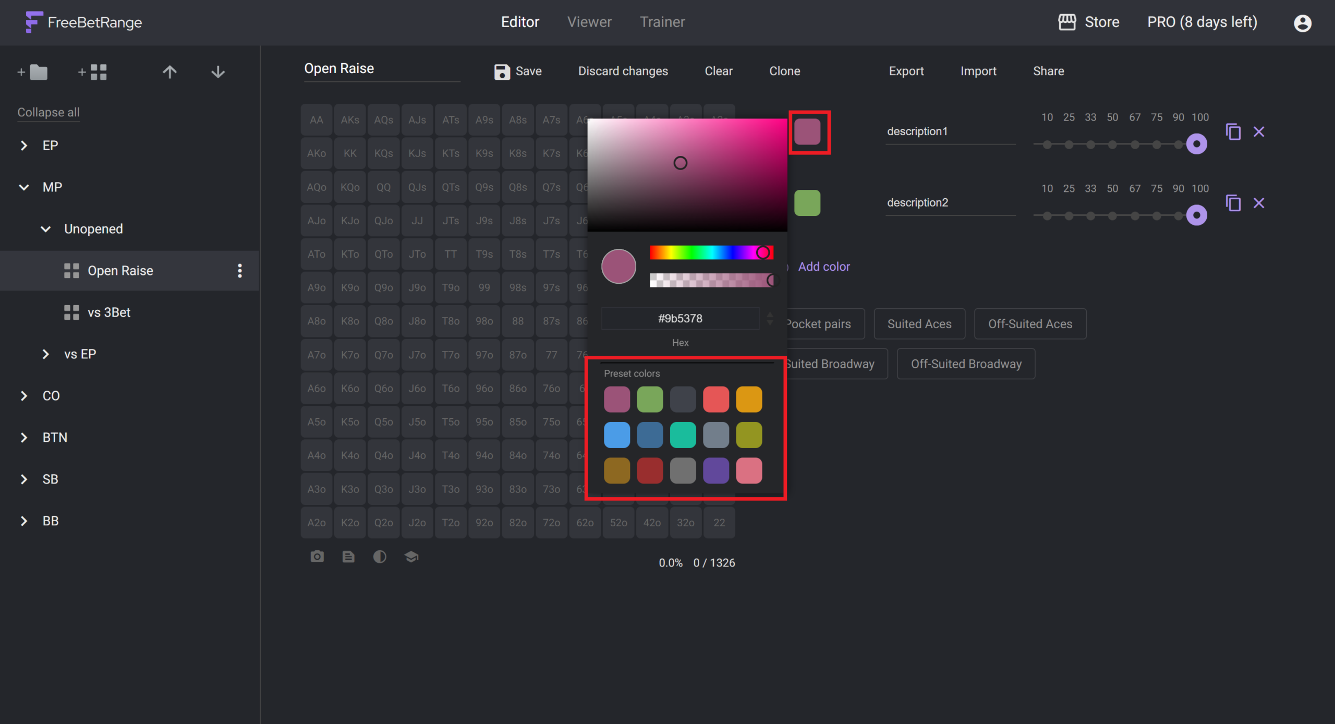Toggle the contrast half-circle icon
Image resolution: width=1335 pixels, height=724 pixels.
(380, 557)
